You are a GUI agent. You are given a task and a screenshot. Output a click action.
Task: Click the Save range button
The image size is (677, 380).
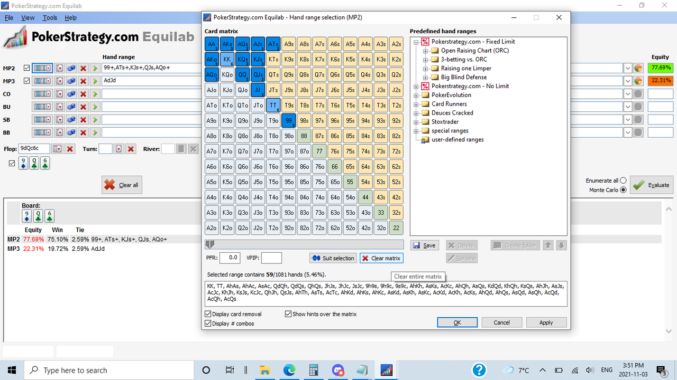[425, 245]
